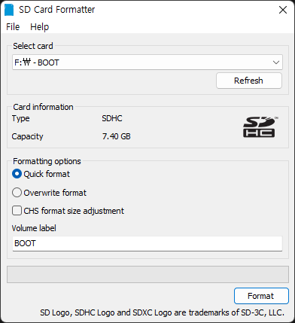The image size is (295, 323).
Task: Open the Help menu
Action: point(39,26)
